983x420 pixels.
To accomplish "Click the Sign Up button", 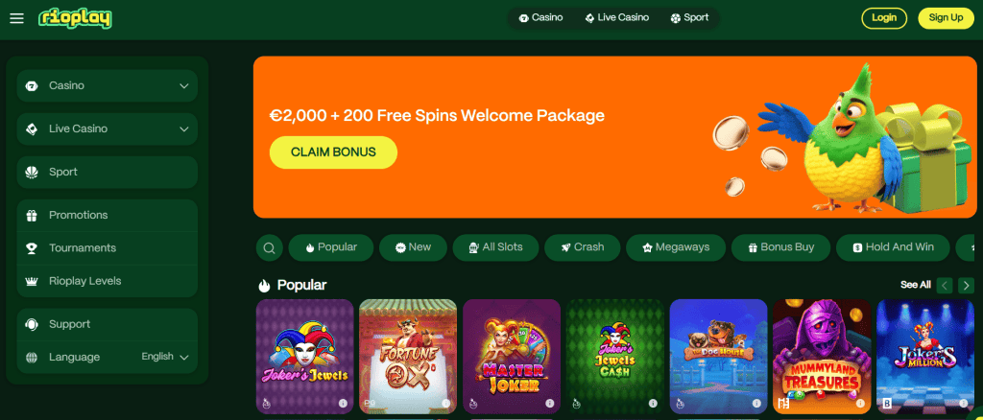I will point(946,17).
